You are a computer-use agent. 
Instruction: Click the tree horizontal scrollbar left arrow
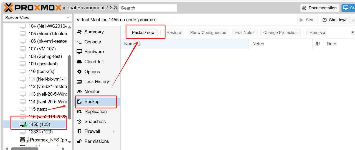(x=7, y=148)
